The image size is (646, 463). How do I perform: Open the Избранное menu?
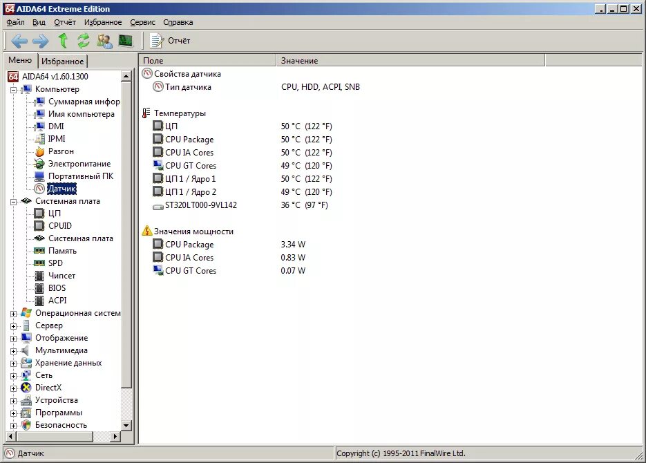[103, 22]
